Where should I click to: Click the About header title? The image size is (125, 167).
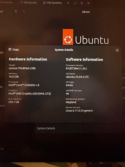[x=86, y=12]
